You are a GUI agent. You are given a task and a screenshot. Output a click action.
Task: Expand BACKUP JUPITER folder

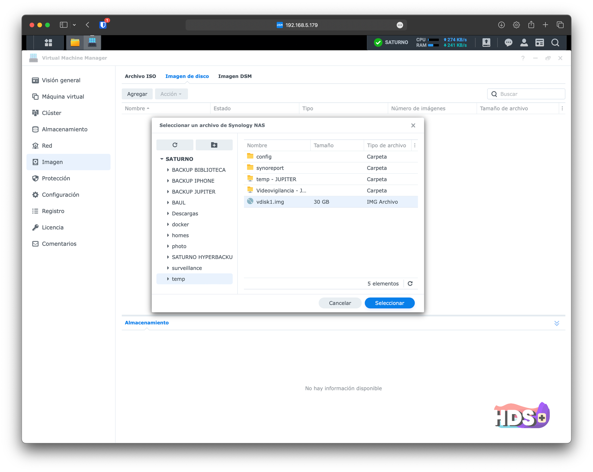tap(168, 192)
